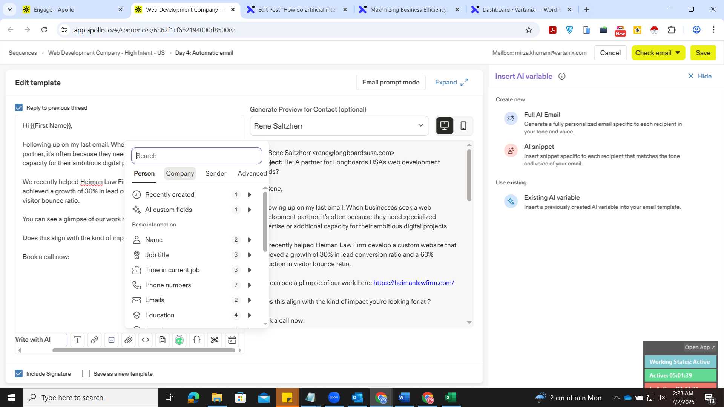Open Web Development Company sequence breadcrumb
This screenshot has height=407, width=724.
coord(106,53)
